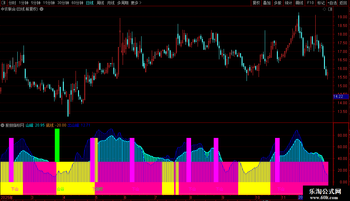
Task: Select the 60分钟 period
Action: click(x=77, y=3)
